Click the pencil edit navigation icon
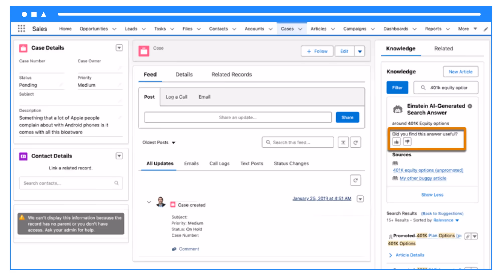 pyautogui.click(x=486, y=29)
